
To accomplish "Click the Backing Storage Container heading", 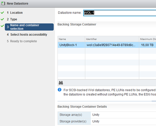I will tap(77, 24).
